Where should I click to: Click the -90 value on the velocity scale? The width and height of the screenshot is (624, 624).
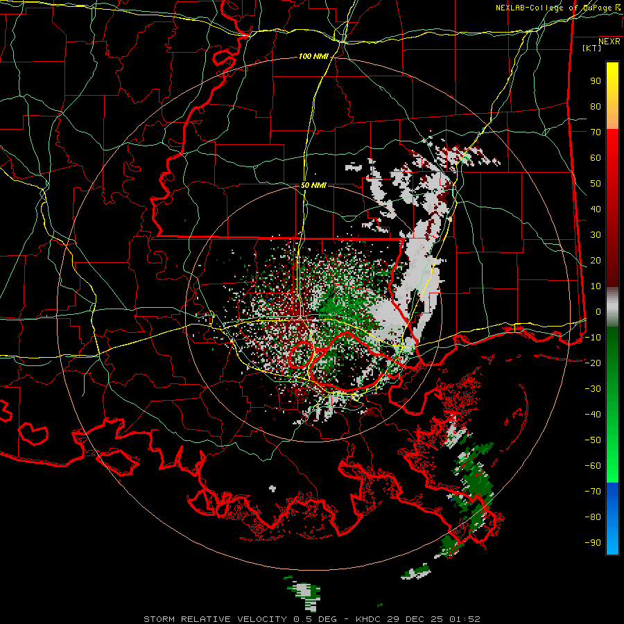click(x=593, y=543)
